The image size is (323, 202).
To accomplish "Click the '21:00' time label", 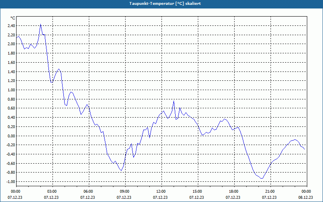I will click(271, 191).
